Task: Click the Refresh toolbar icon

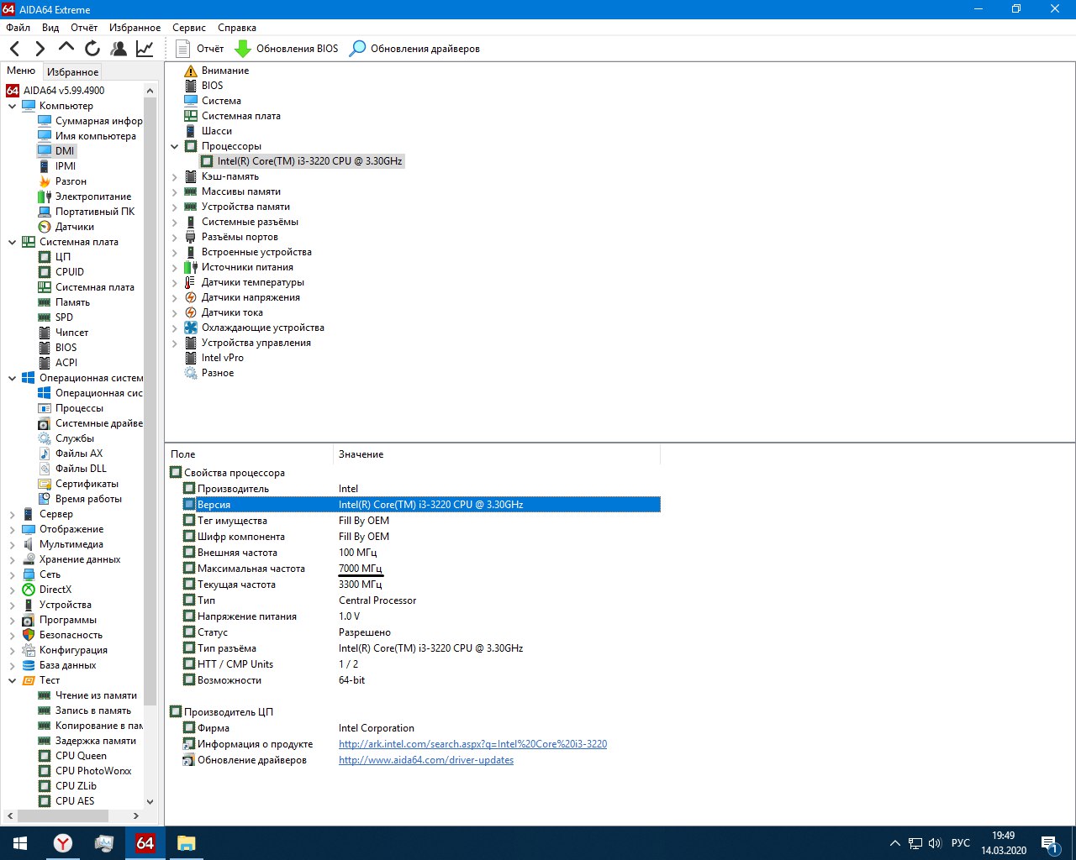Action: click(x=92, y=49)
